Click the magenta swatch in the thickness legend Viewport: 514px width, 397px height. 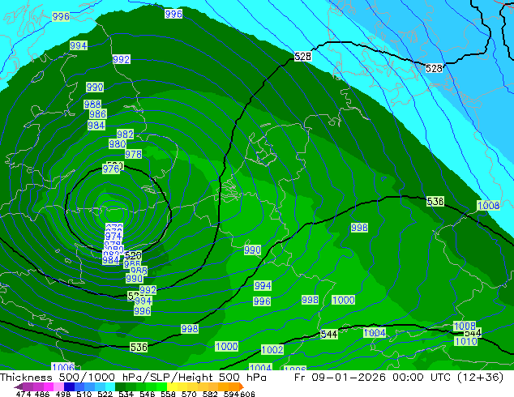49,386
